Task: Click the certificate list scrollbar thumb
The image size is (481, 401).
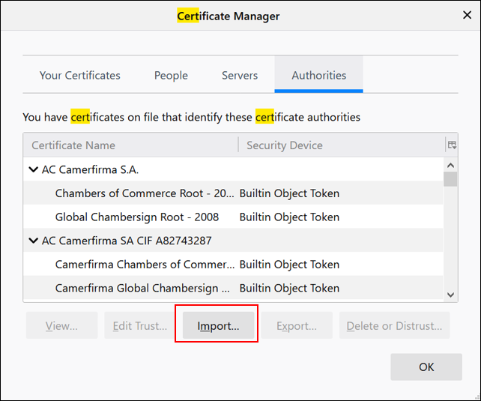Action: coord(451,179)
